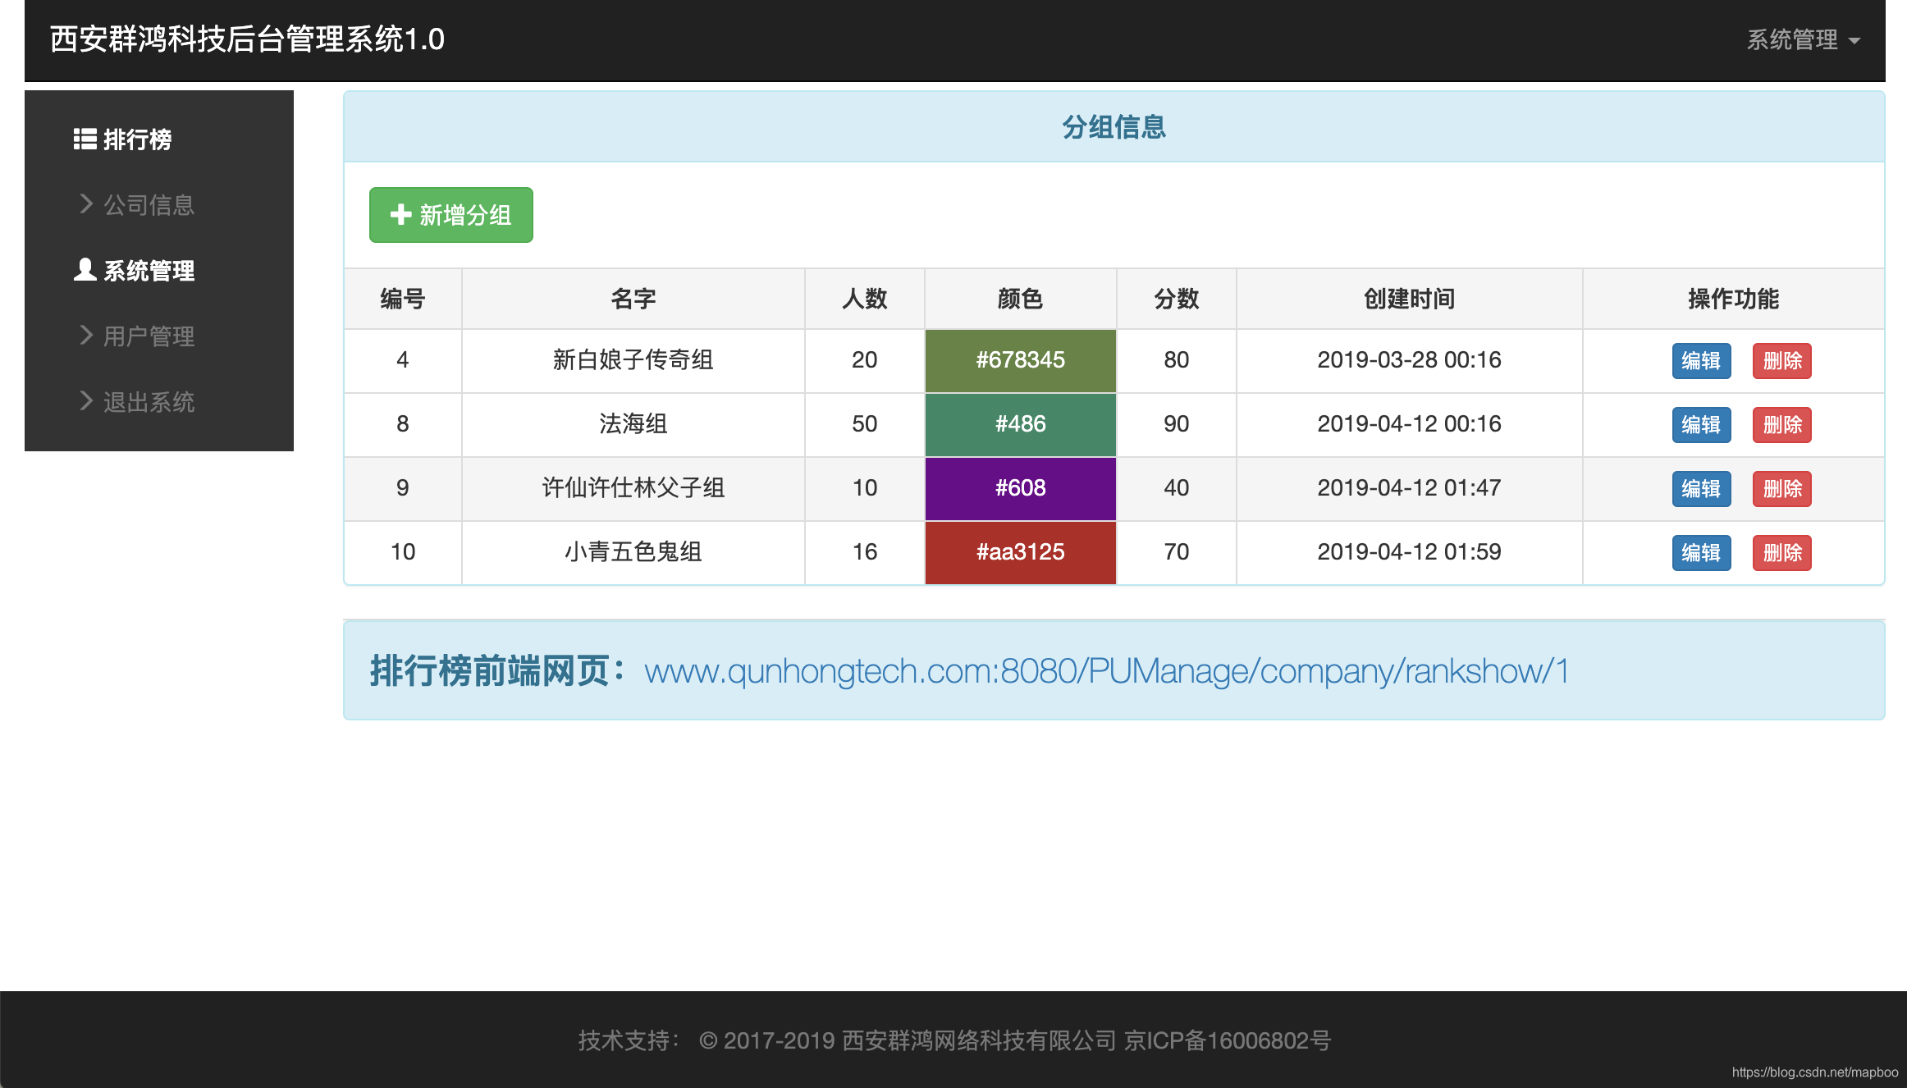Collapse the 排行榜 sidebar section

136,140
